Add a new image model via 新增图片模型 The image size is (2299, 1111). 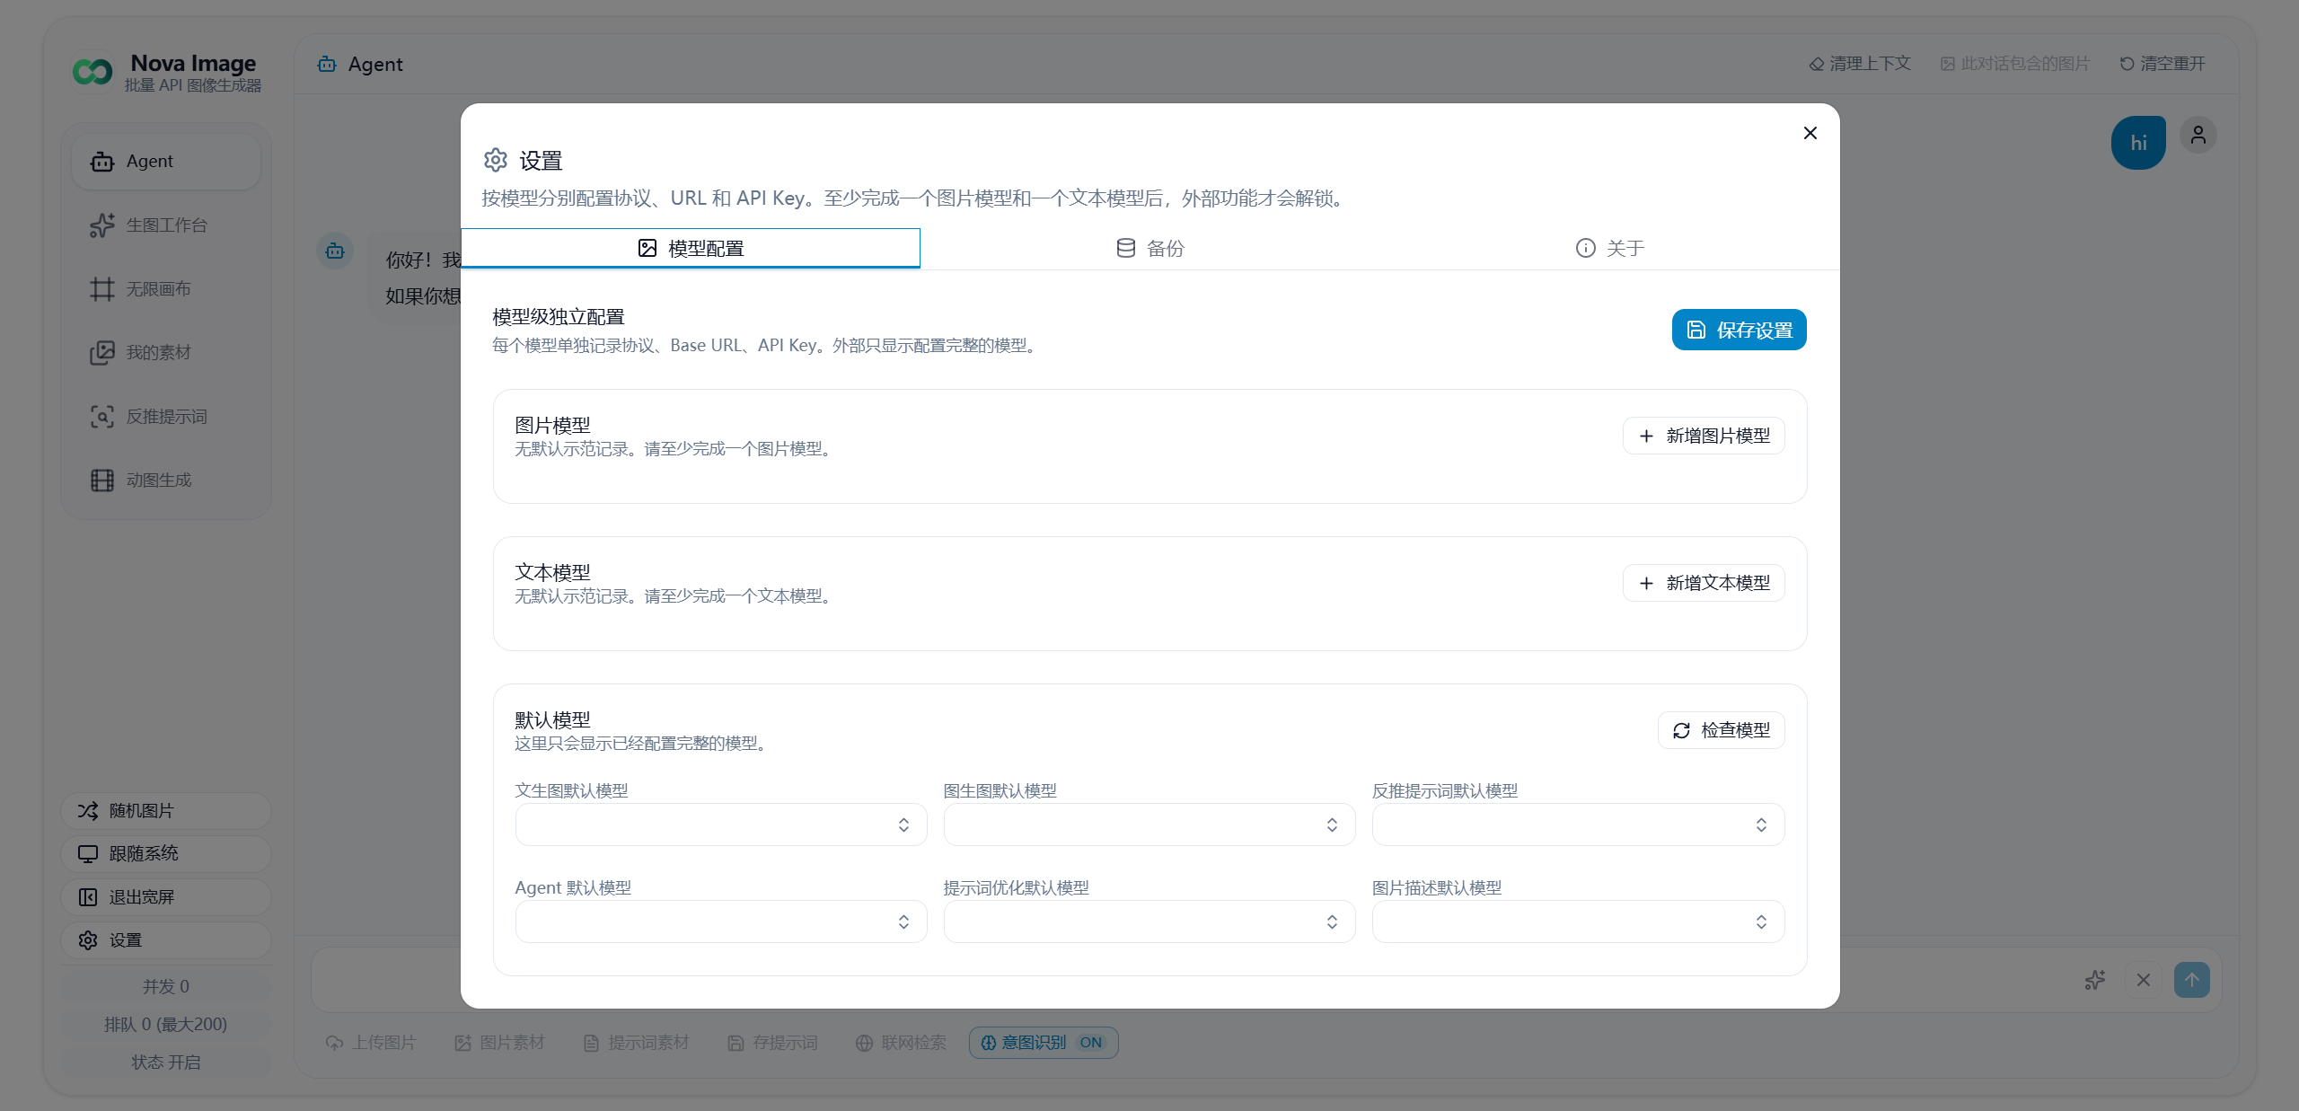pos(1704,436)
